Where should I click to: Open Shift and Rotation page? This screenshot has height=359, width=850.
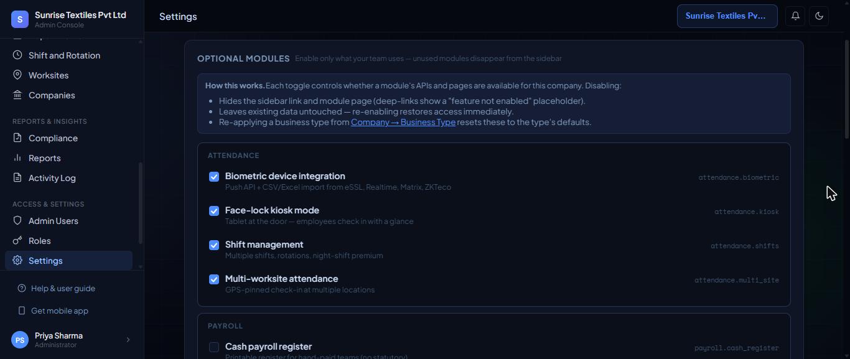click(68, 55)
